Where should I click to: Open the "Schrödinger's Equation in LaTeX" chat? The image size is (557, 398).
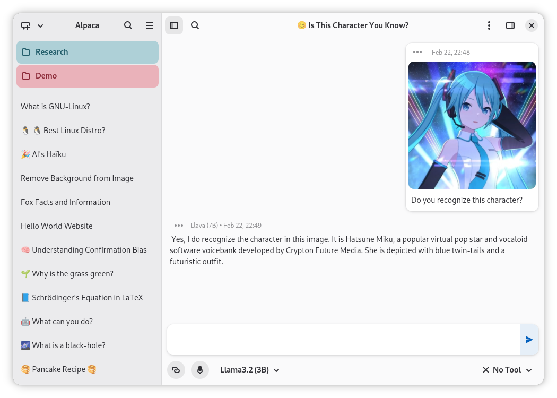pos(88,297)
